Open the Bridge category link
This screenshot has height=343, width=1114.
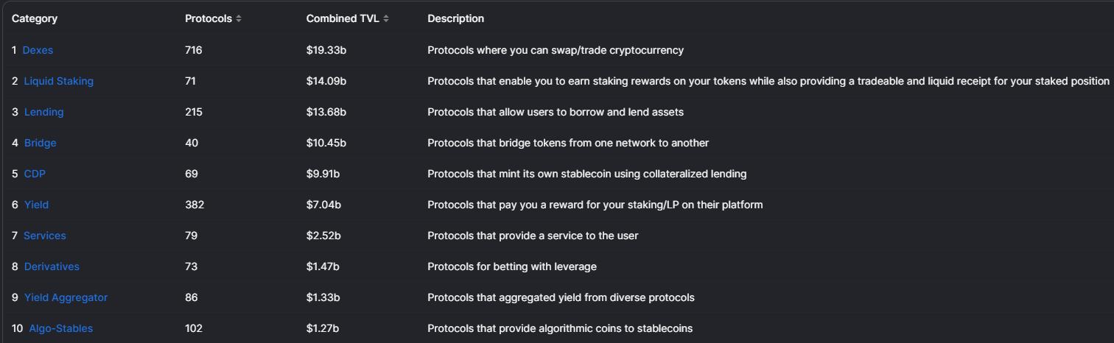[x=40, y=143]
